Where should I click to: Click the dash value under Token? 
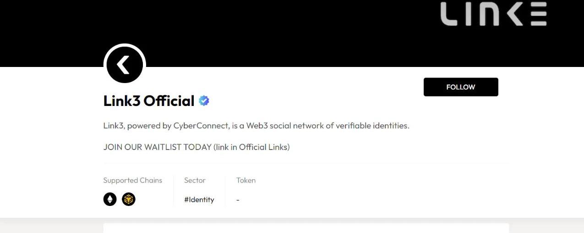[x=238, y=200]
